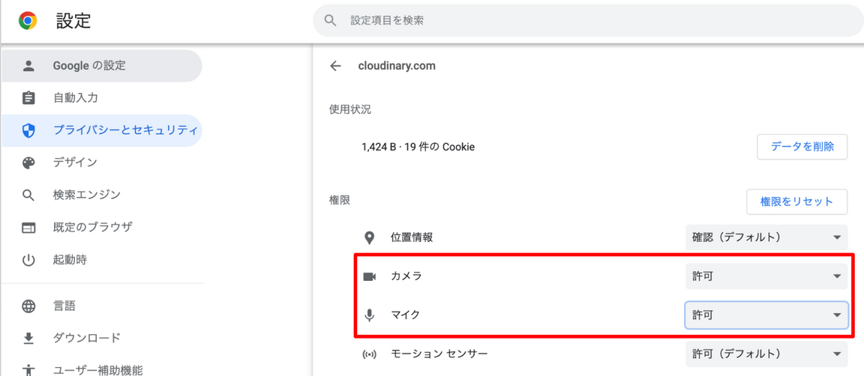The image size is (864, 376).
Task: Click the clipboard icon for 自動入力
Action: coord(28,98)
